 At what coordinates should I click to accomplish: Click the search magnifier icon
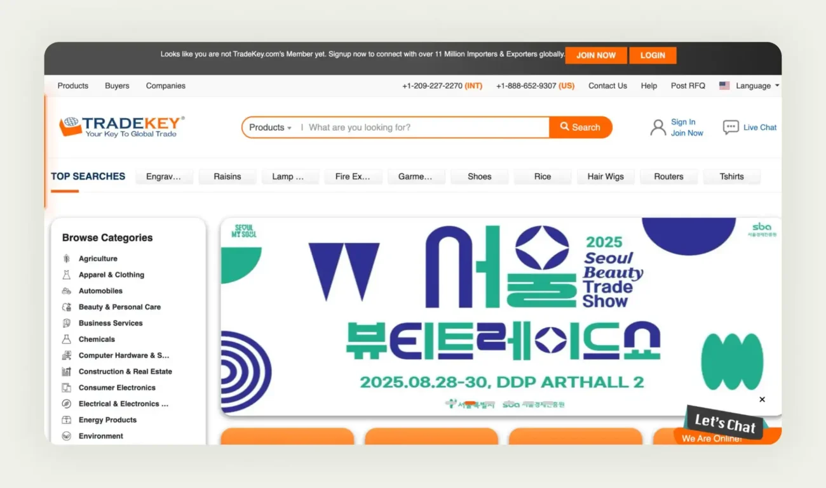(565, 127)
